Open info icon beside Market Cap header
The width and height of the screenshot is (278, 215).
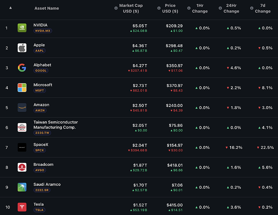click(x=116, y=8)
